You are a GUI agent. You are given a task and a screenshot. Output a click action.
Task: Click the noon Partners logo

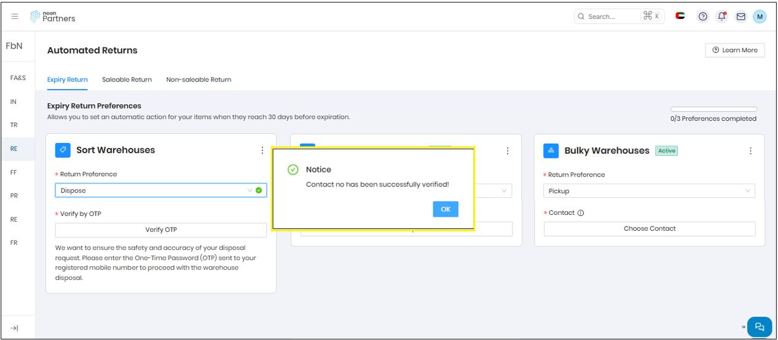click(53, 17)
